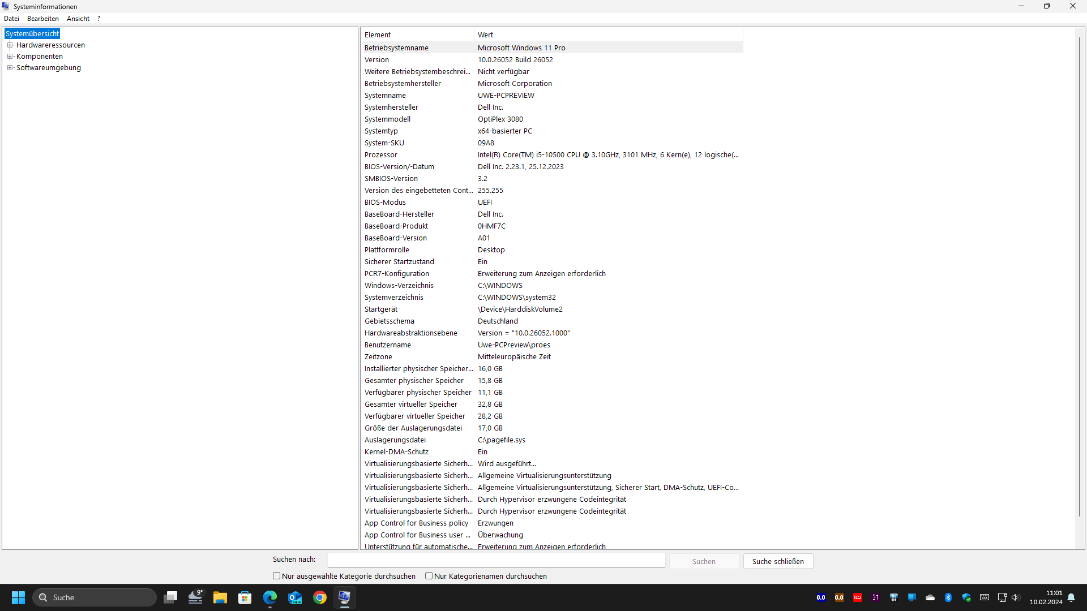Viewport: 1087px width, 611px height.
Task: Click the red 832 tray icon
Action: 858,597
